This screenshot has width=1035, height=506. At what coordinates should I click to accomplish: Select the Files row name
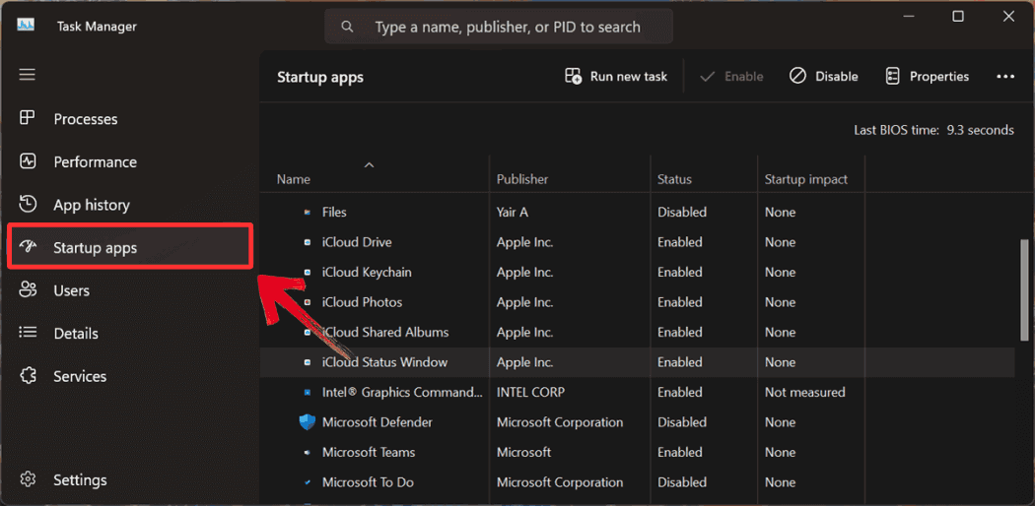[x=334, y=213]
